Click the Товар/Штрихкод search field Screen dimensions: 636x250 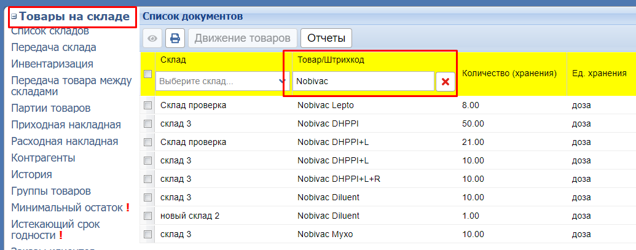tap(361, 81)
